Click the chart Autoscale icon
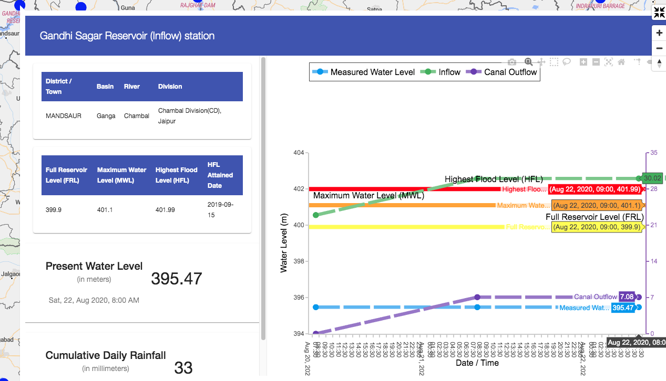 609,62
